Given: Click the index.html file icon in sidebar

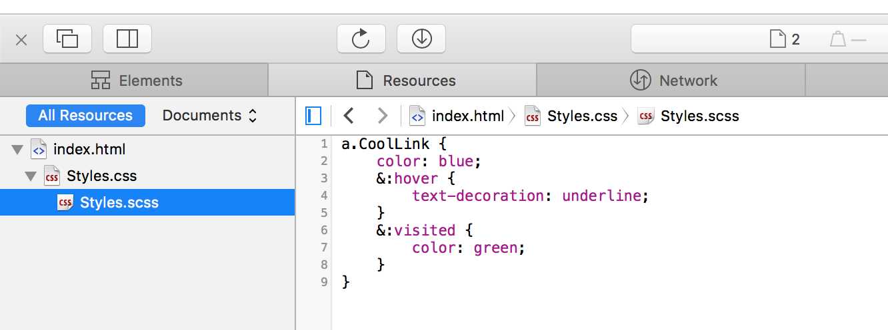Looking at the screenshot, I should click(x=39, y=150).
